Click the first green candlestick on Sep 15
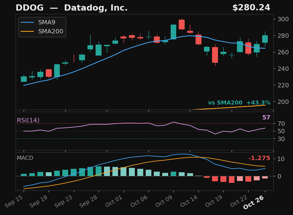This screenshot has height=215, width=293. (x=24, y=79)
